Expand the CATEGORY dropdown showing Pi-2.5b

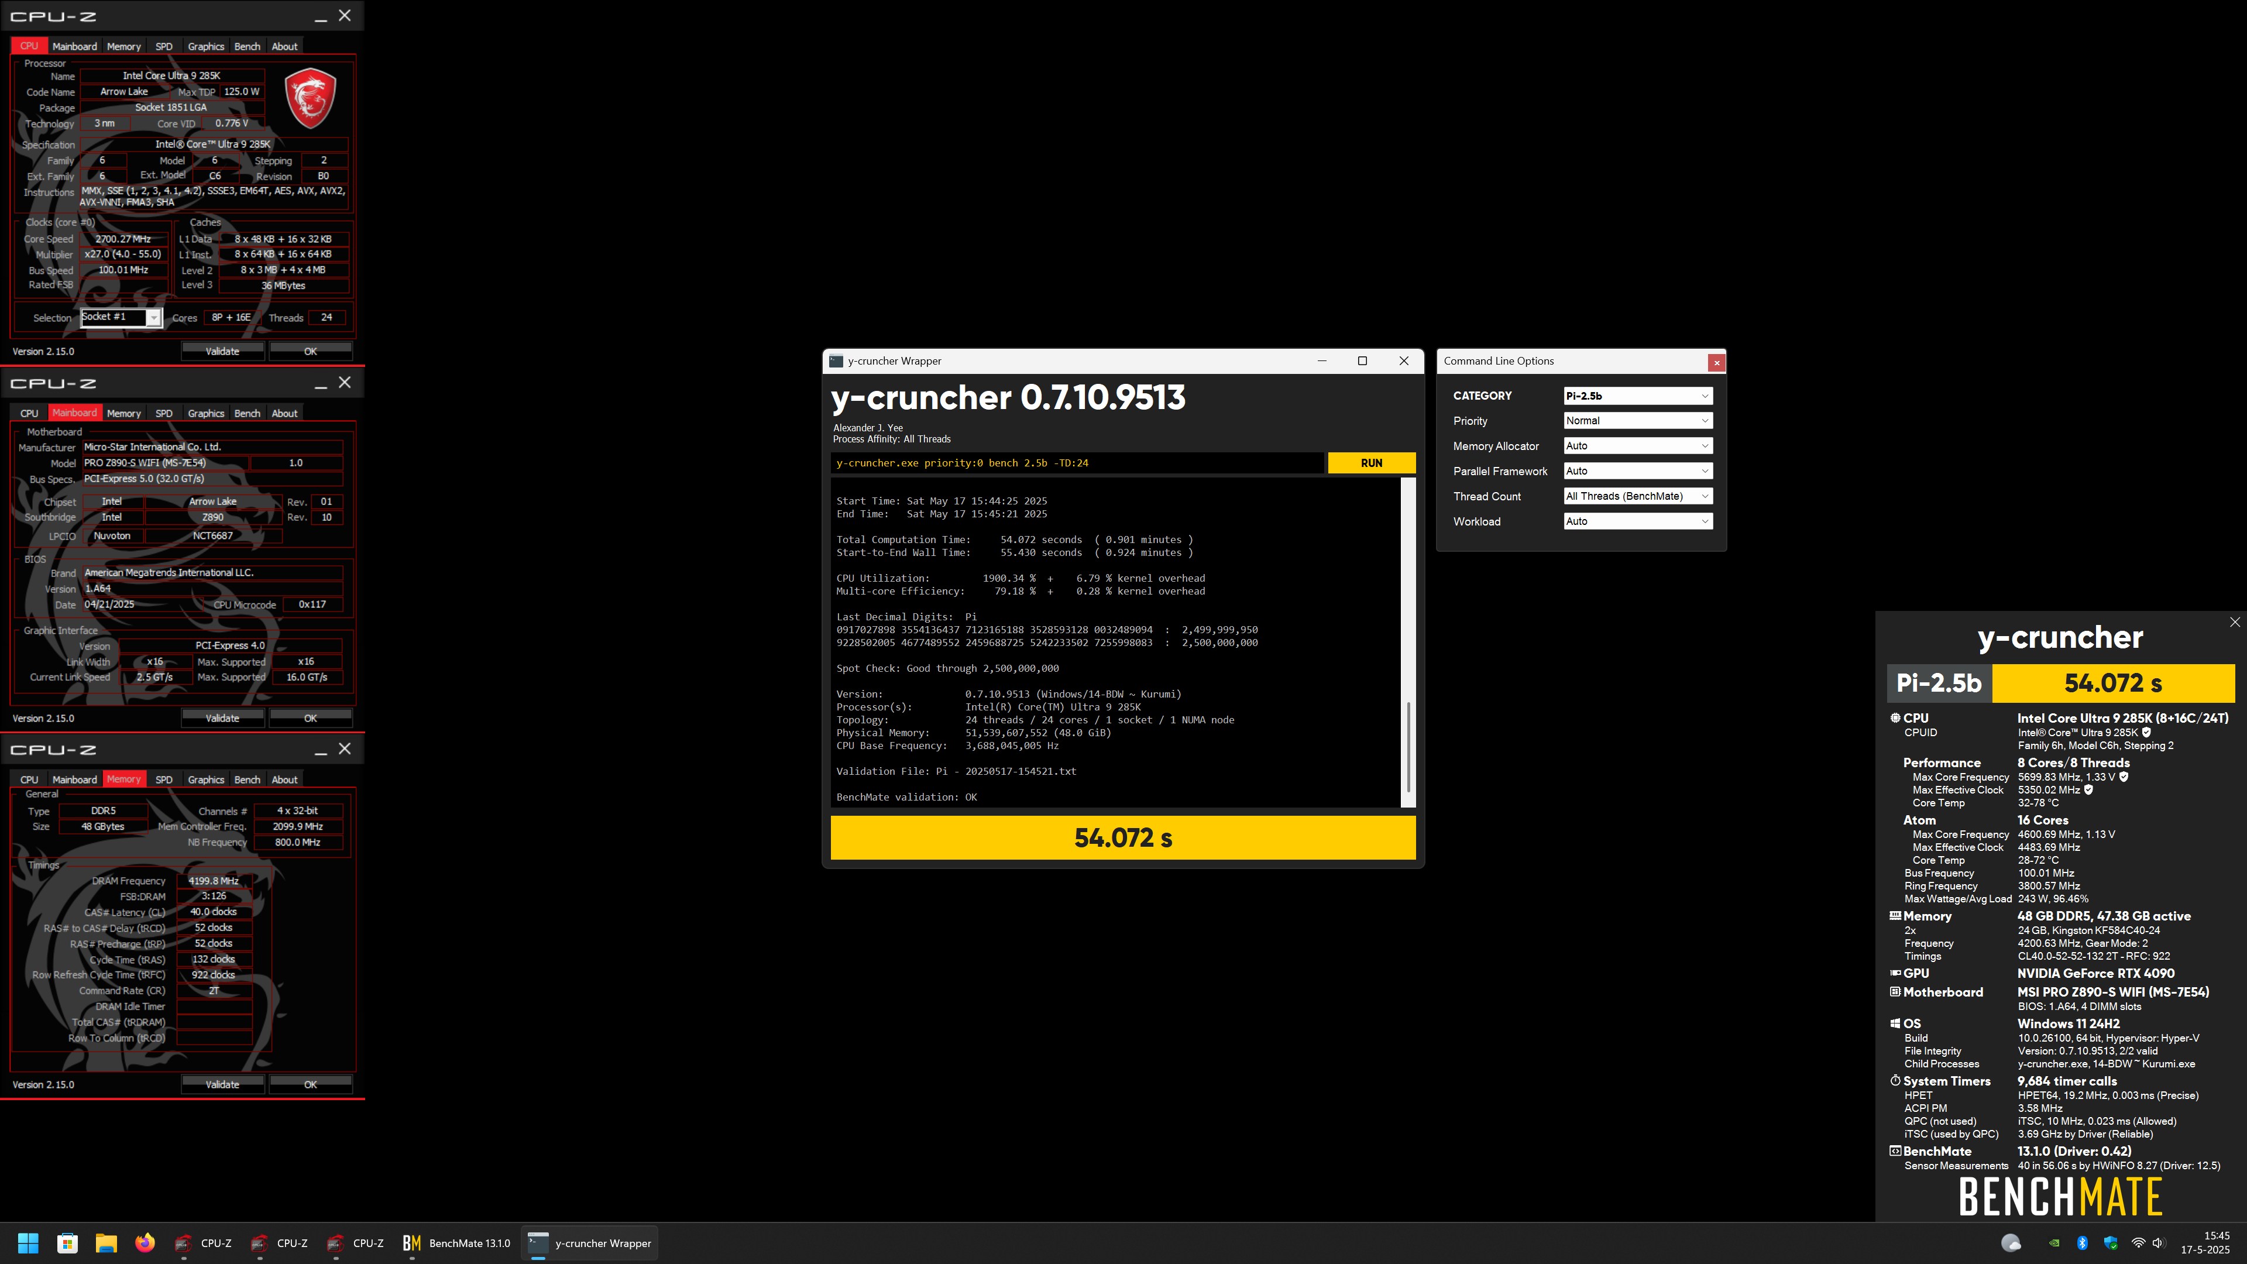1637,396
